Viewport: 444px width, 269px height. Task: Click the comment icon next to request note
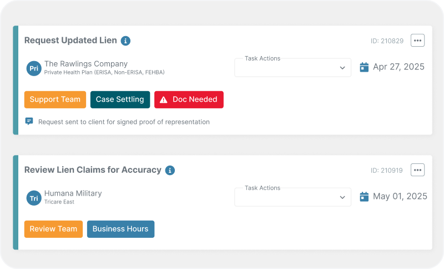pyautogui.click(x=29, y=121)
